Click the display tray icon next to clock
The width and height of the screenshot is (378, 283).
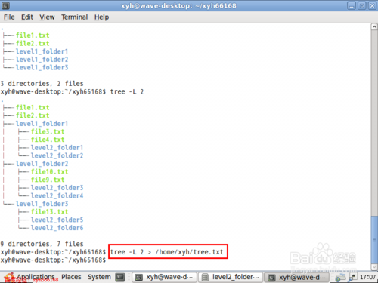pos(353,277)
